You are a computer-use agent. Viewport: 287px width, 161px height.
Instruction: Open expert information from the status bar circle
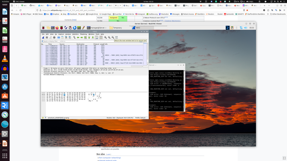click(x=43, y=118)
